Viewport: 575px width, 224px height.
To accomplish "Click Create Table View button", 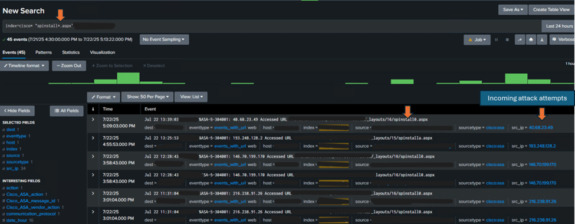I will [x=551, y=9].
